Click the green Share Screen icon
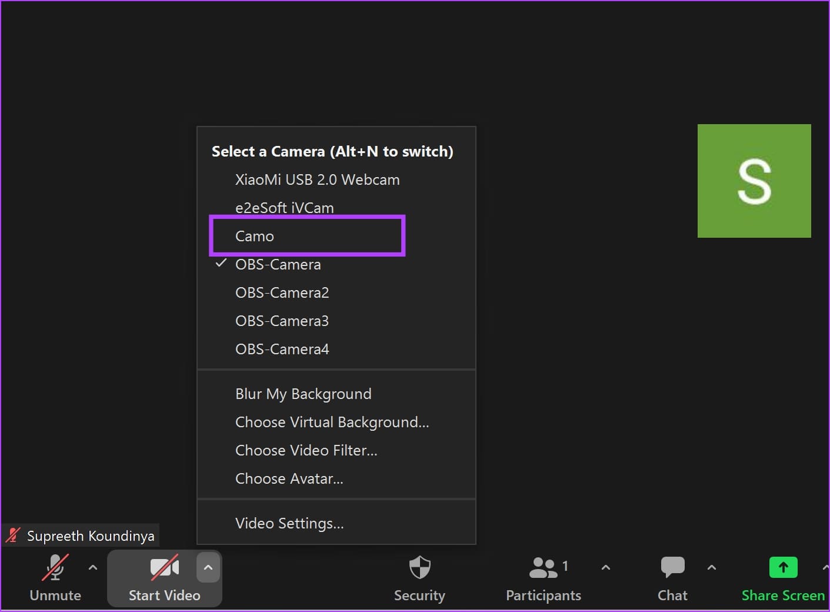Screen dimensions: 830x612 click(784, 567)
